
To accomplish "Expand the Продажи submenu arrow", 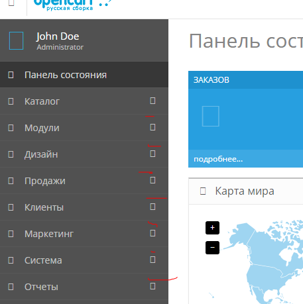I will coord(152,180).
